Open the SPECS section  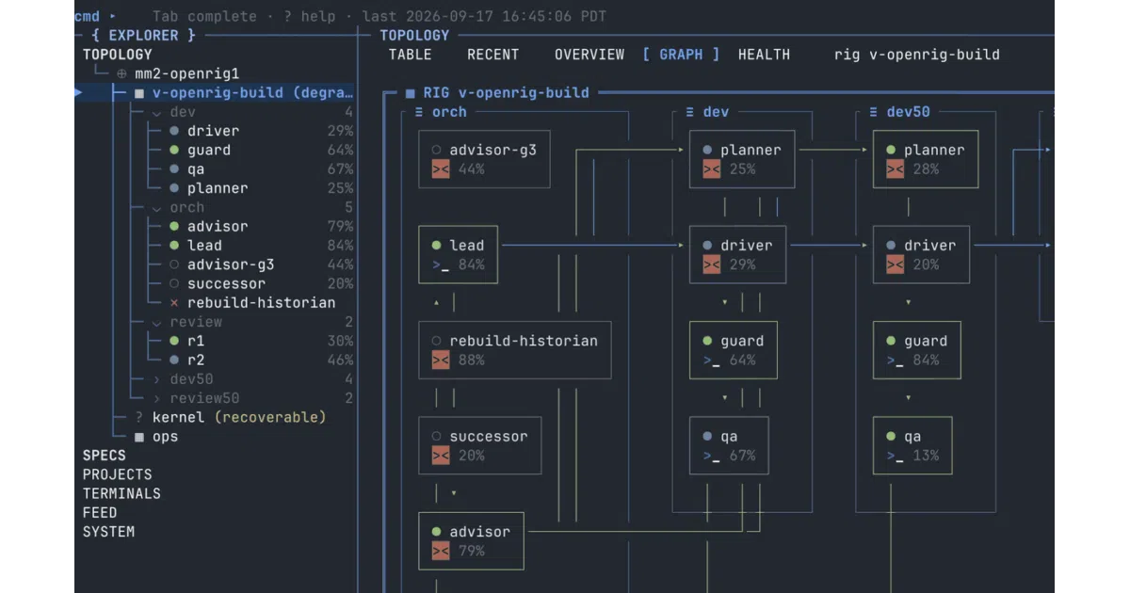coord(104,456)
